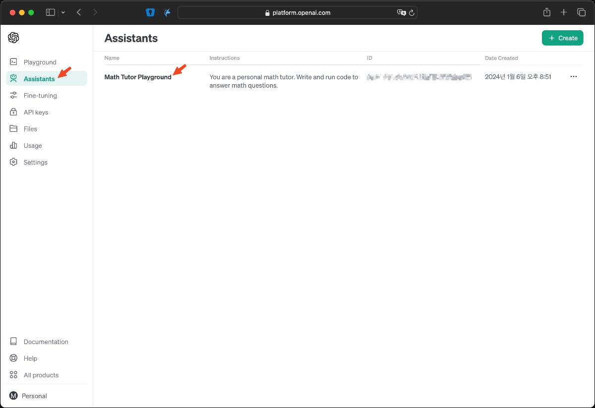
Task: Click the Assistants page heading
Action: tap(131, 38)
